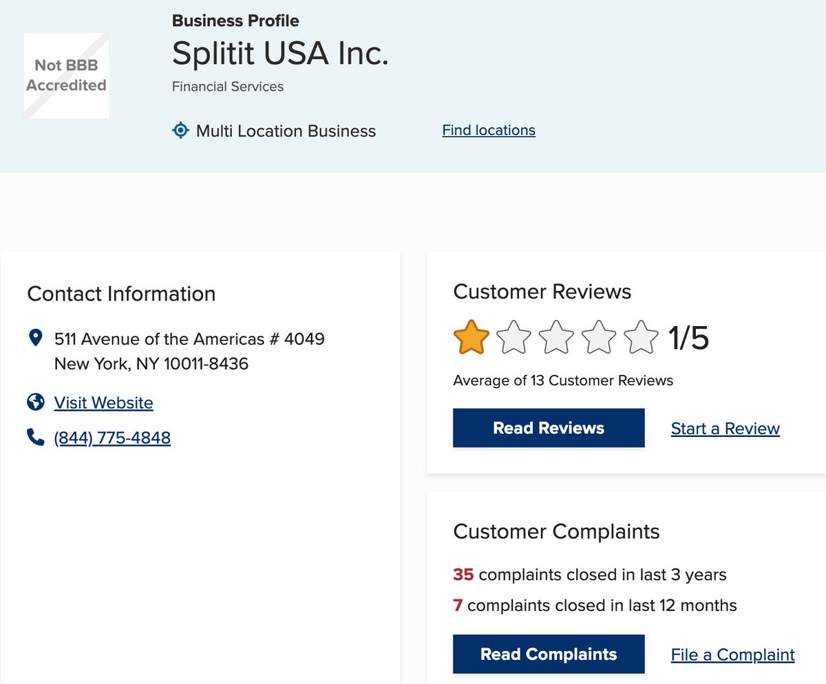The width and height of the screenshot is (826, 684).
Task: Click the fifth empty rating star
Action: coord(642,337)
